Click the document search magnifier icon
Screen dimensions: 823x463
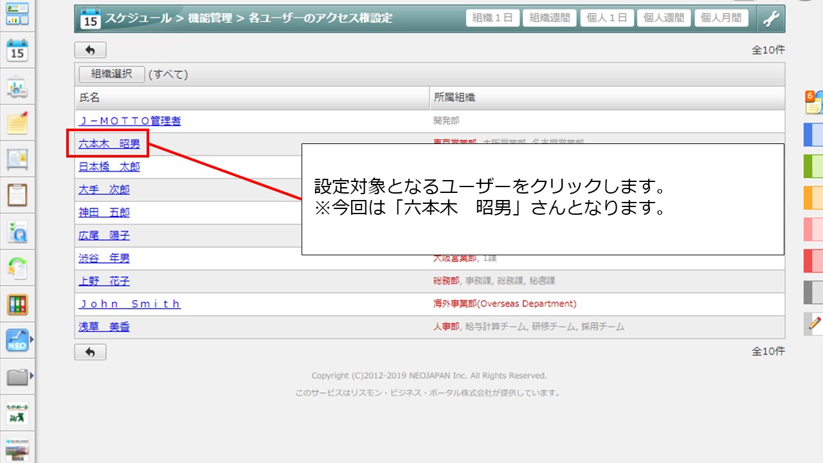point(17,232)
